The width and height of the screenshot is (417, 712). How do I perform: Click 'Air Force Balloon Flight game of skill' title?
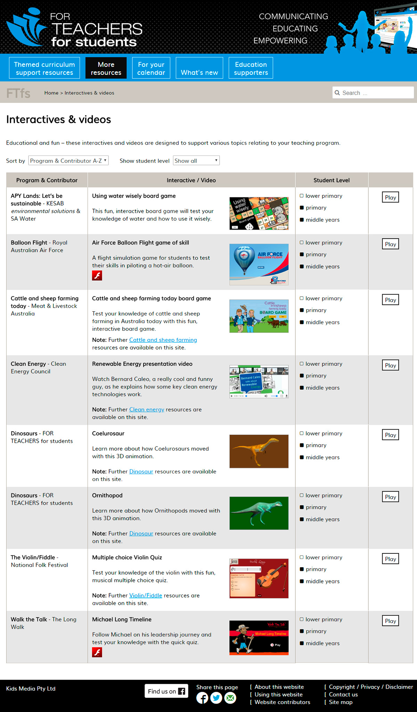pos(140,242)
